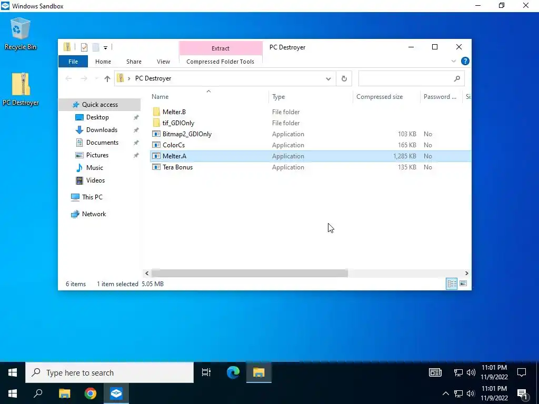Open Desktop in the navigation pane
This screenshot has width=539, height=404.
click(x=97, y=117)
